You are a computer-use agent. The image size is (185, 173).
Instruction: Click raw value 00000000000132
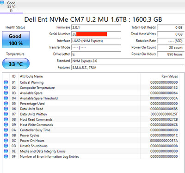[x=164, y=88]
